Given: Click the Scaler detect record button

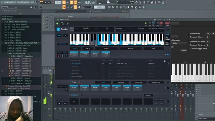Looking at the screenshot, I should (58, 56).
